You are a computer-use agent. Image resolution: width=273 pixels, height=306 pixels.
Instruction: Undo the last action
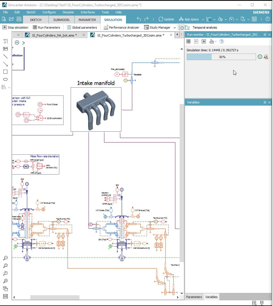[139, 19]
